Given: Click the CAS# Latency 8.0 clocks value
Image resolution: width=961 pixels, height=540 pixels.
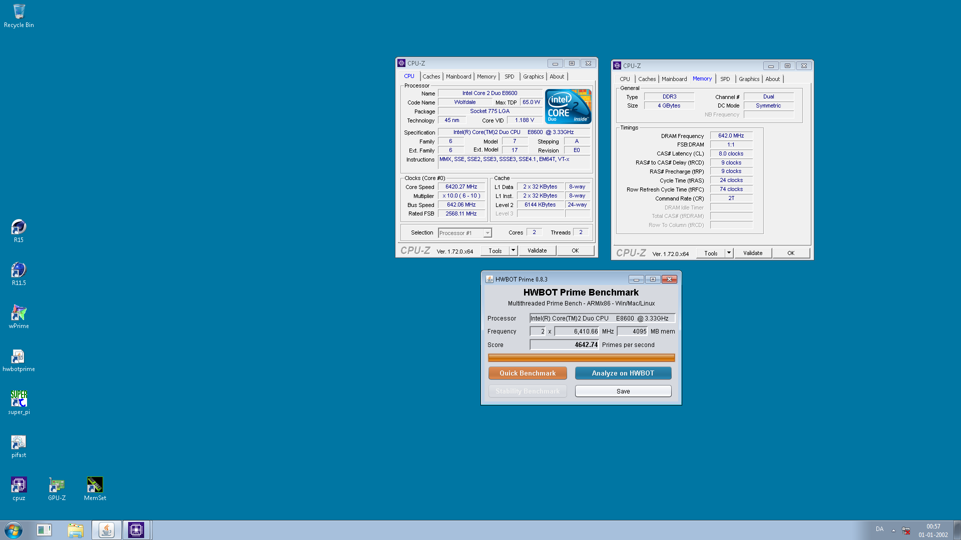Looking at the screenshot, I should (x=731, y=153).
